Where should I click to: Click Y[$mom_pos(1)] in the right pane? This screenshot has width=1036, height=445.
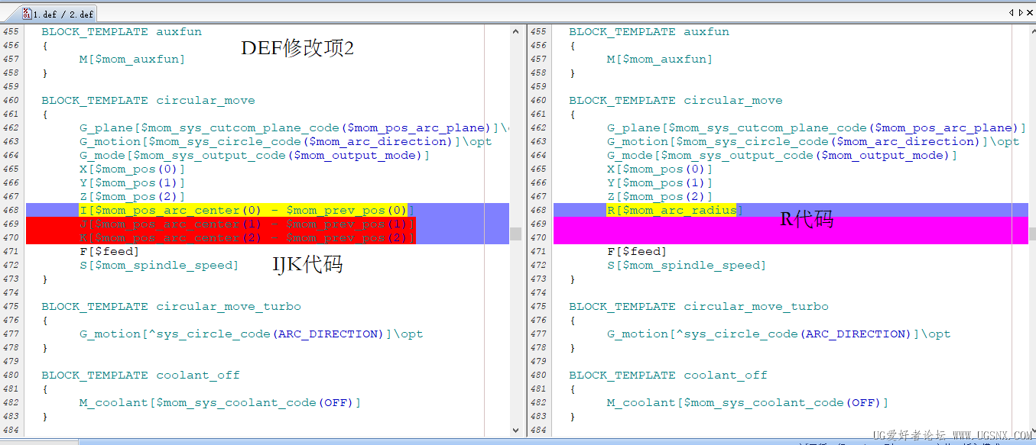coord(660,182)
